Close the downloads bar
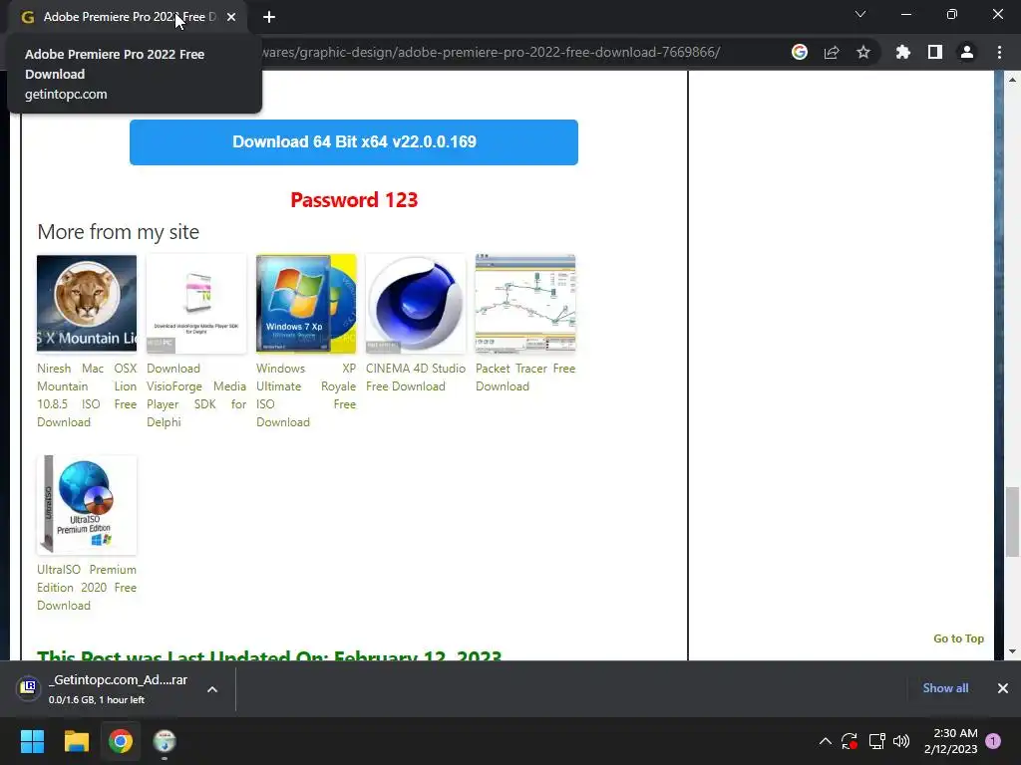This screenshot has width=1021, height=765. tap(1003, 688)
